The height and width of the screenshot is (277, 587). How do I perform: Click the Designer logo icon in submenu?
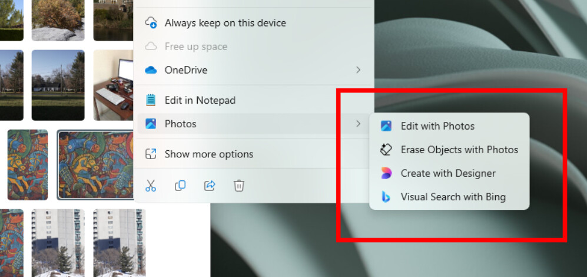point(386,173)
